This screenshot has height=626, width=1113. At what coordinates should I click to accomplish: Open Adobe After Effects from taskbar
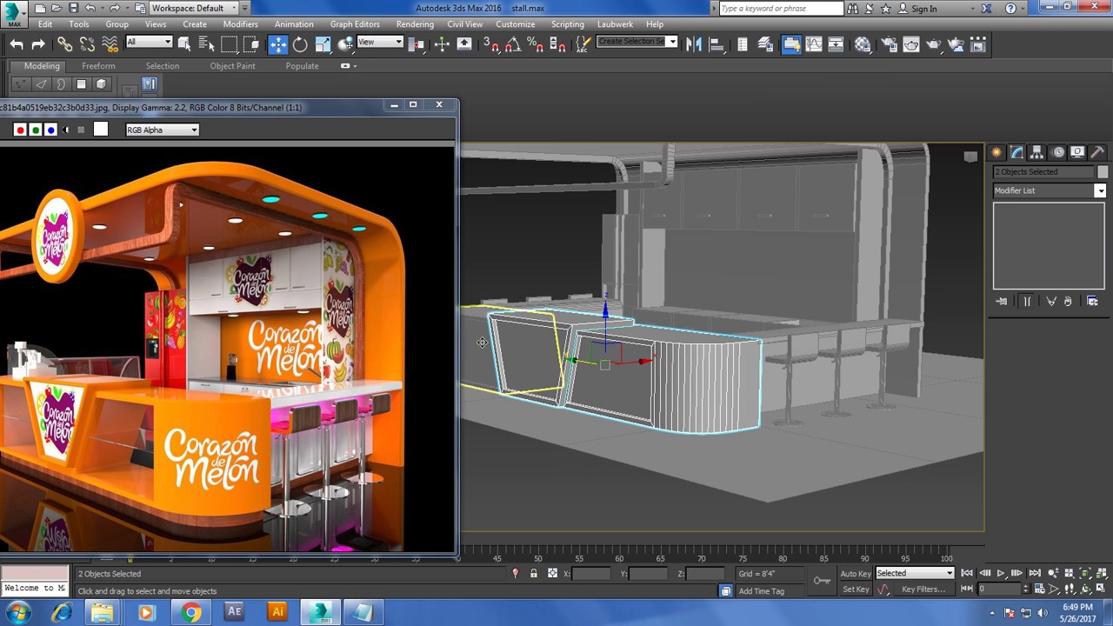[x=233, y=612]
